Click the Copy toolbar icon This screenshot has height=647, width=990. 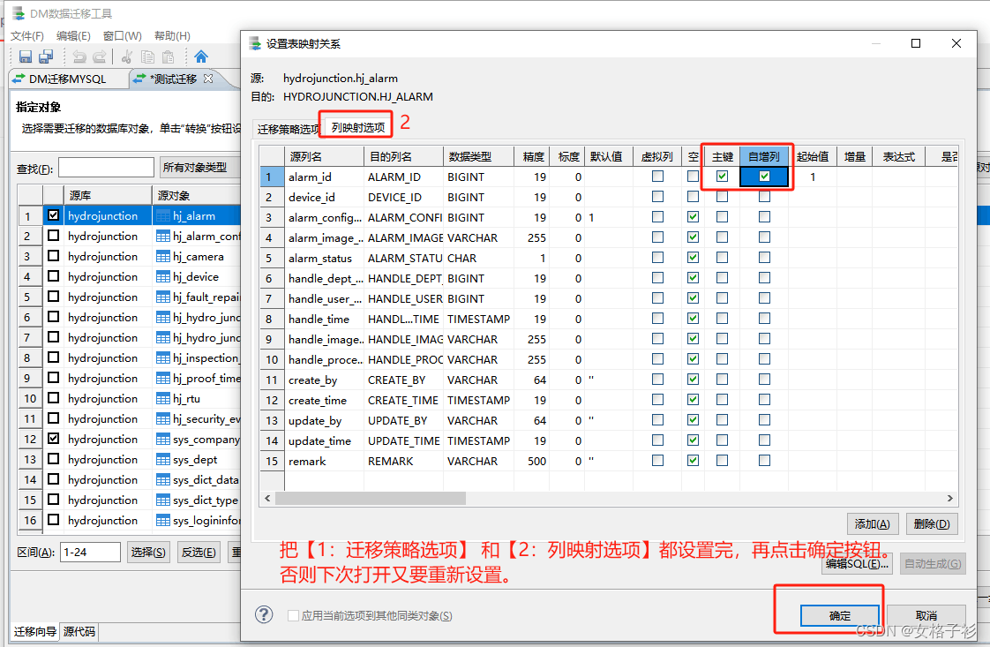coord(147,56)
